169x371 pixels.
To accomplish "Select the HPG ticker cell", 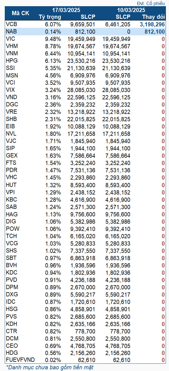I will pyautogui.click(x=11, y=61).
